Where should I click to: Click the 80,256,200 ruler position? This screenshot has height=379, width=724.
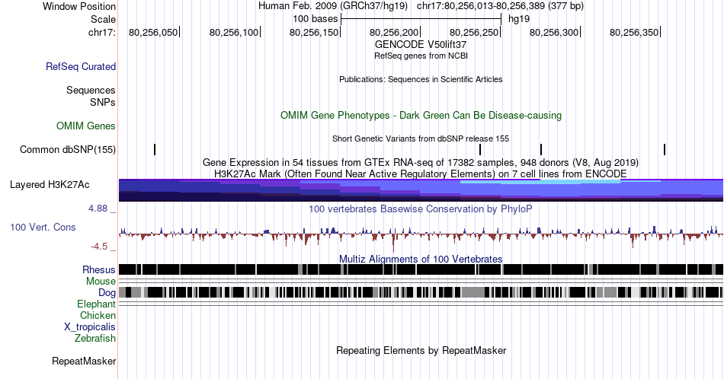pos(394,32)
